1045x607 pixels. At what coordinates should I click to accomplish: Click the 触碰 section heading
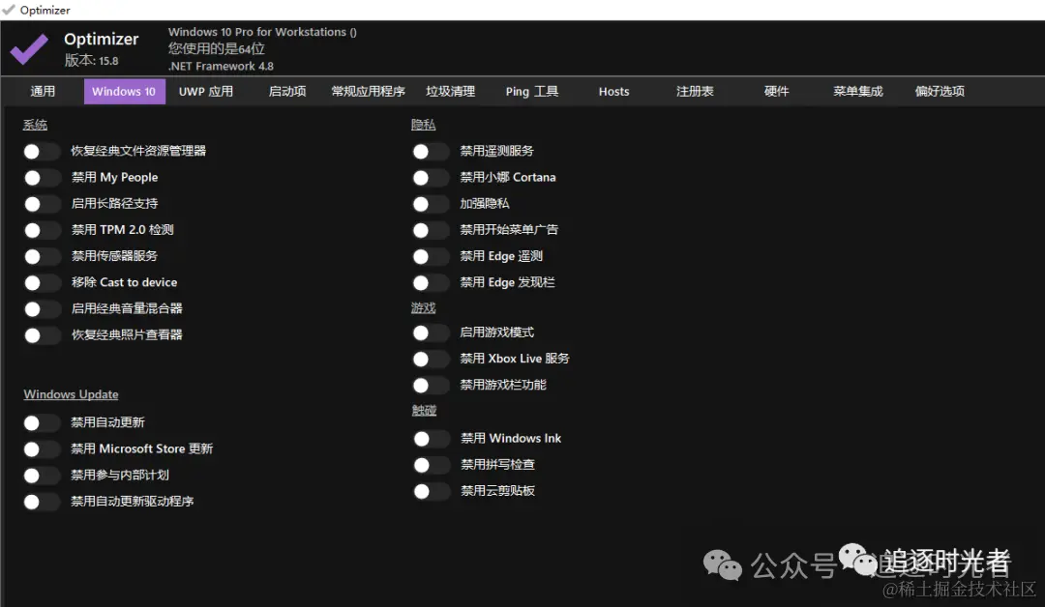coord(424,411)
